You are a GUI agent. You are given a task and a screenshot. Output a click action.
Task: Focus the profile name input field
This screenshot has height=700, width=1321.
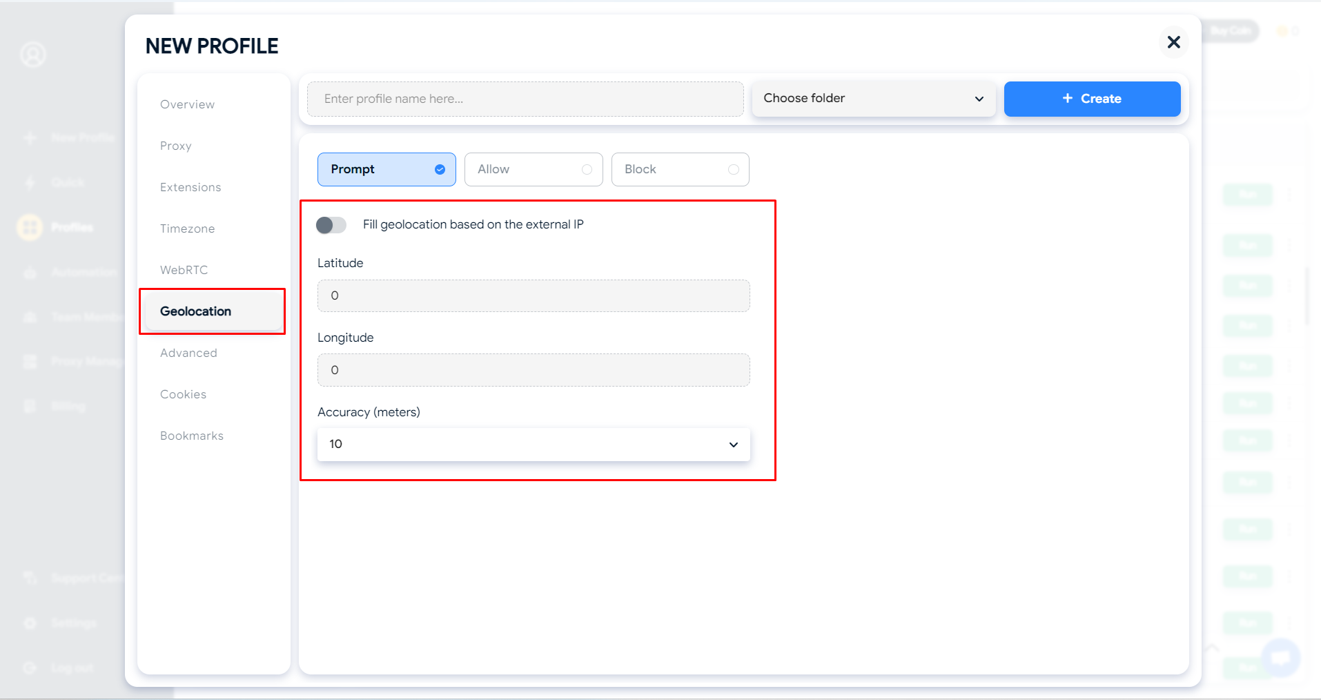point(525,99)
